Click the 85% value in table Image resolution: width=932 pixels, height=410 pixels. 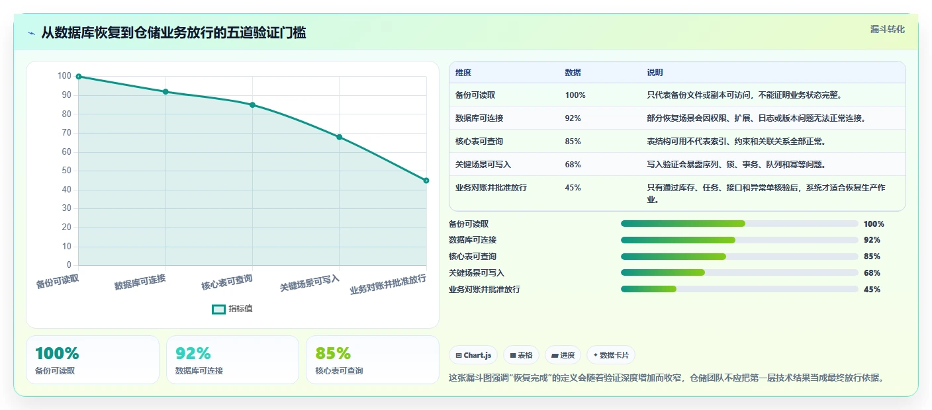[x=573, y=142]
